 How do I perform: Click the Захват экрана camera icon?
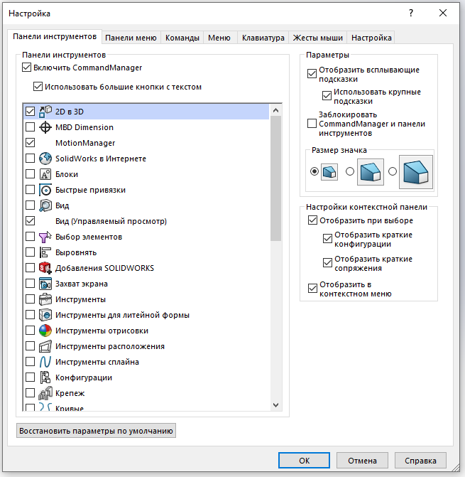[x=45, y=284]
